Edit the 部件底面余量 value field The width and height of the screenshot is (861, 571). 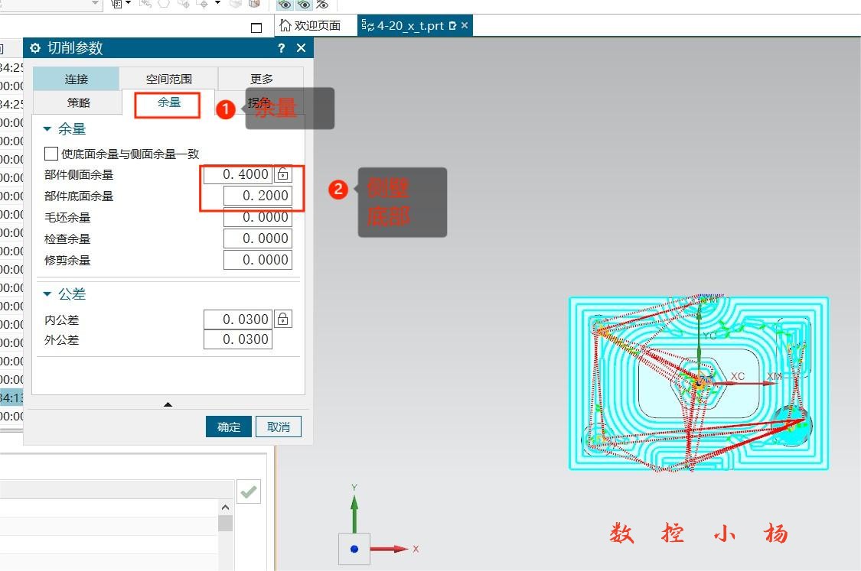pos(257,196)
